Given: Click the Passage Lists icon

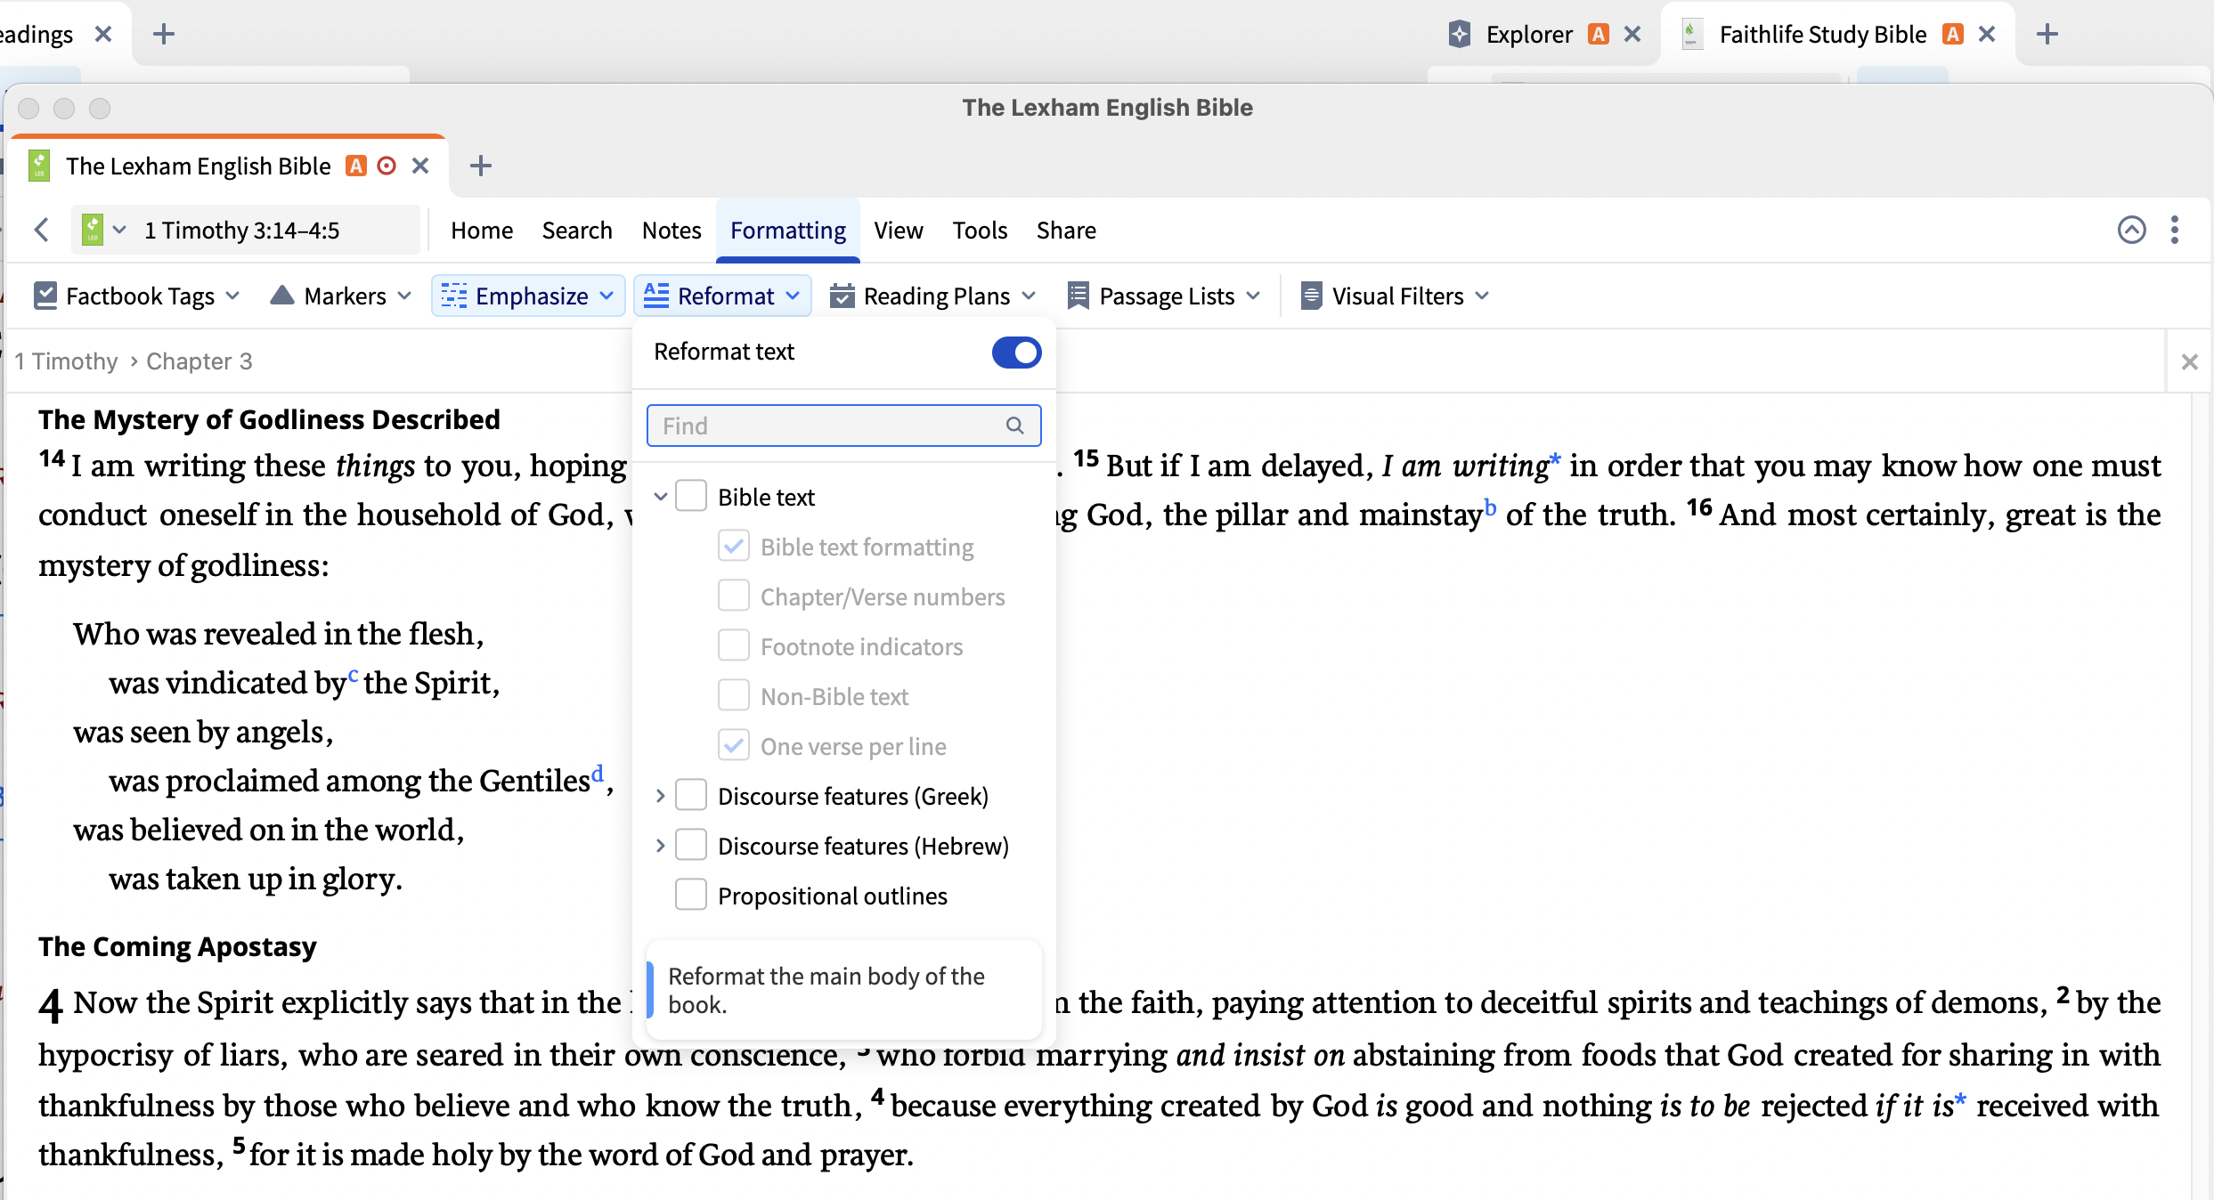Looking at the screenshot, I should tap(1078, 296).
